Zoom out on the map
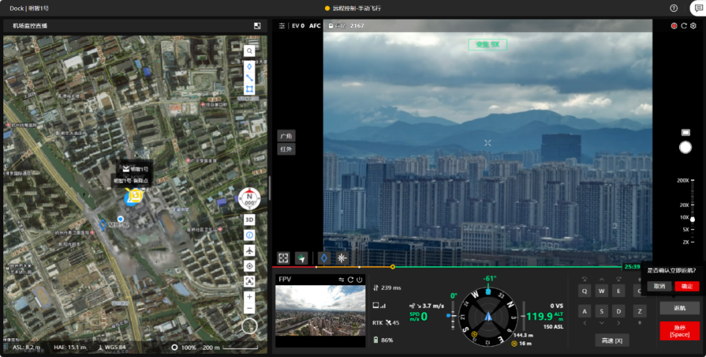The width and height of the screenshot is (706, 357). [x=250, y=309]
